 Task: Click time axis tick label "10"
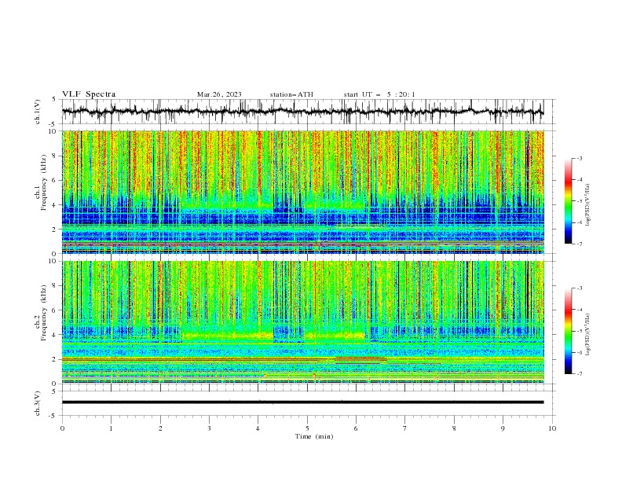point(552,428)
